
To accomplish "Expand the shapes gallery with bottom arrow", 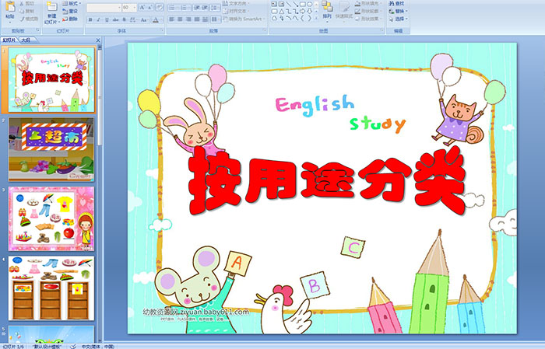I will click(x=316, y=18).
